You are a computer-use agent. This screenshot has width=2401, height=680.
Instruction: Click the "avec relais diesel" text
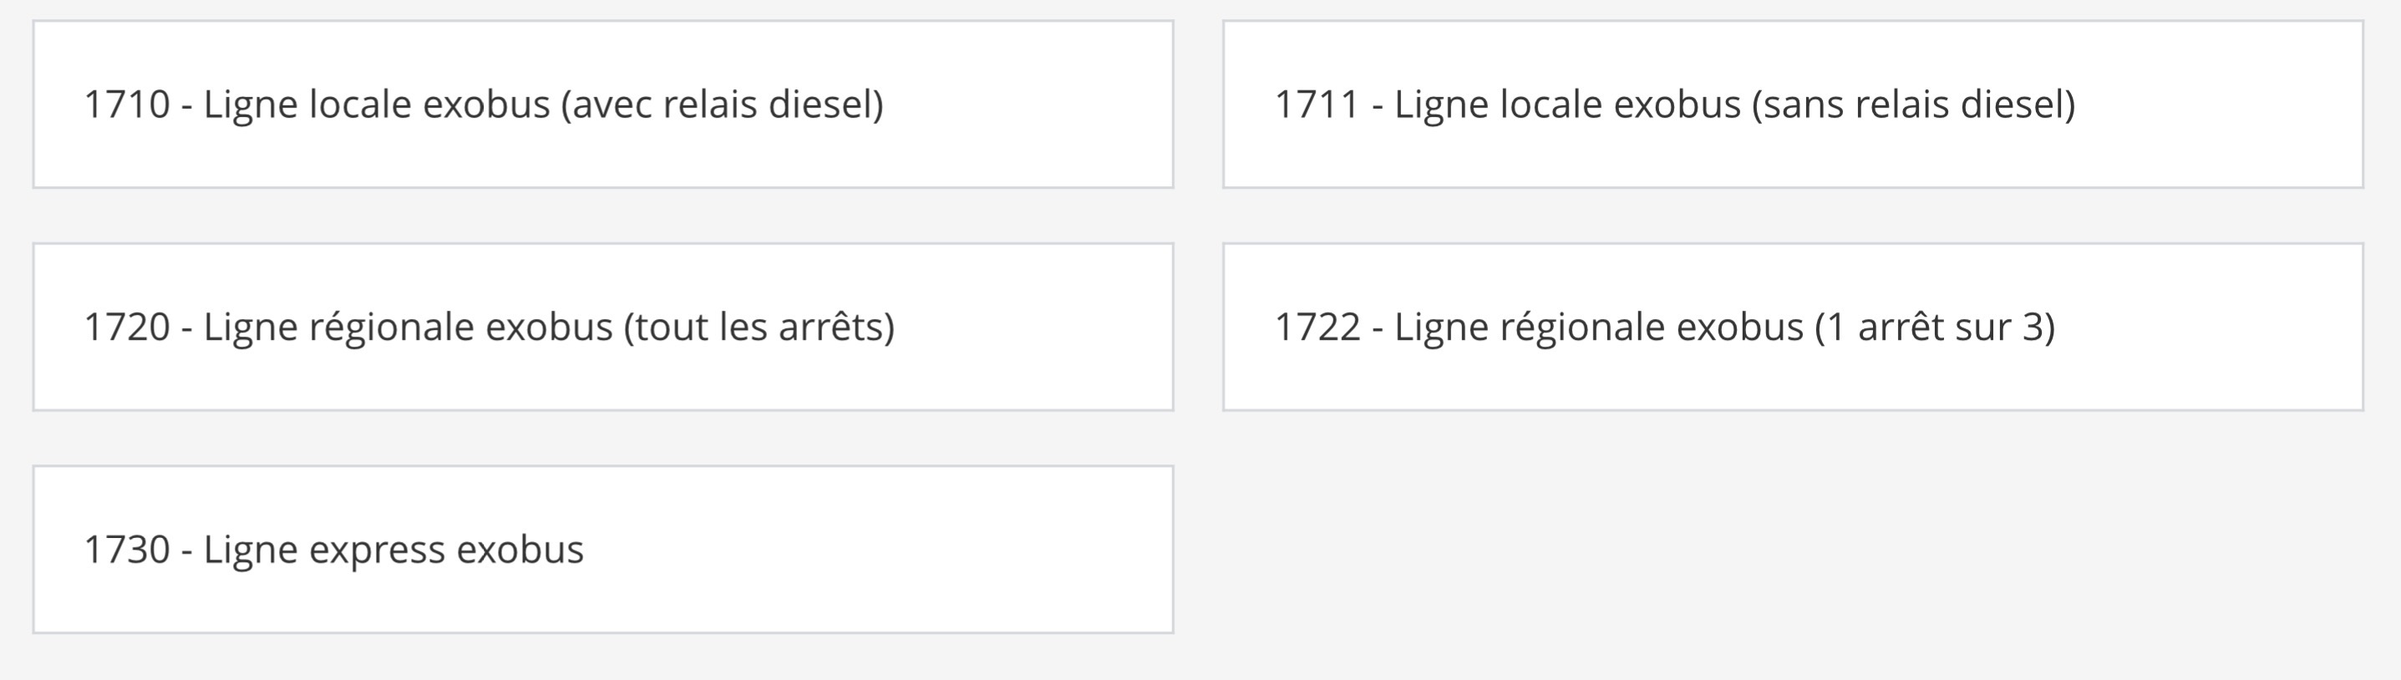click(x=723, y=104)
